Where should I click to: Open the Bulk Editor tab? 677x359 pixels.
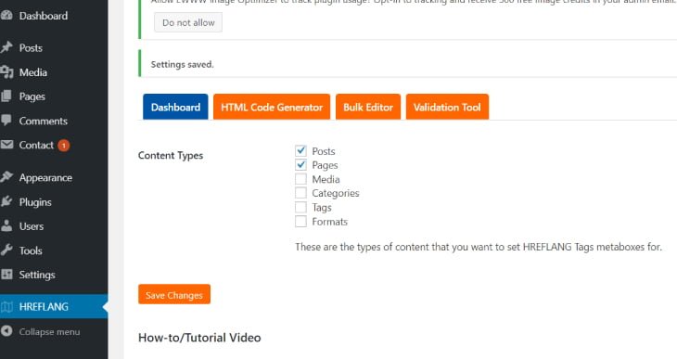coord(368,107)
